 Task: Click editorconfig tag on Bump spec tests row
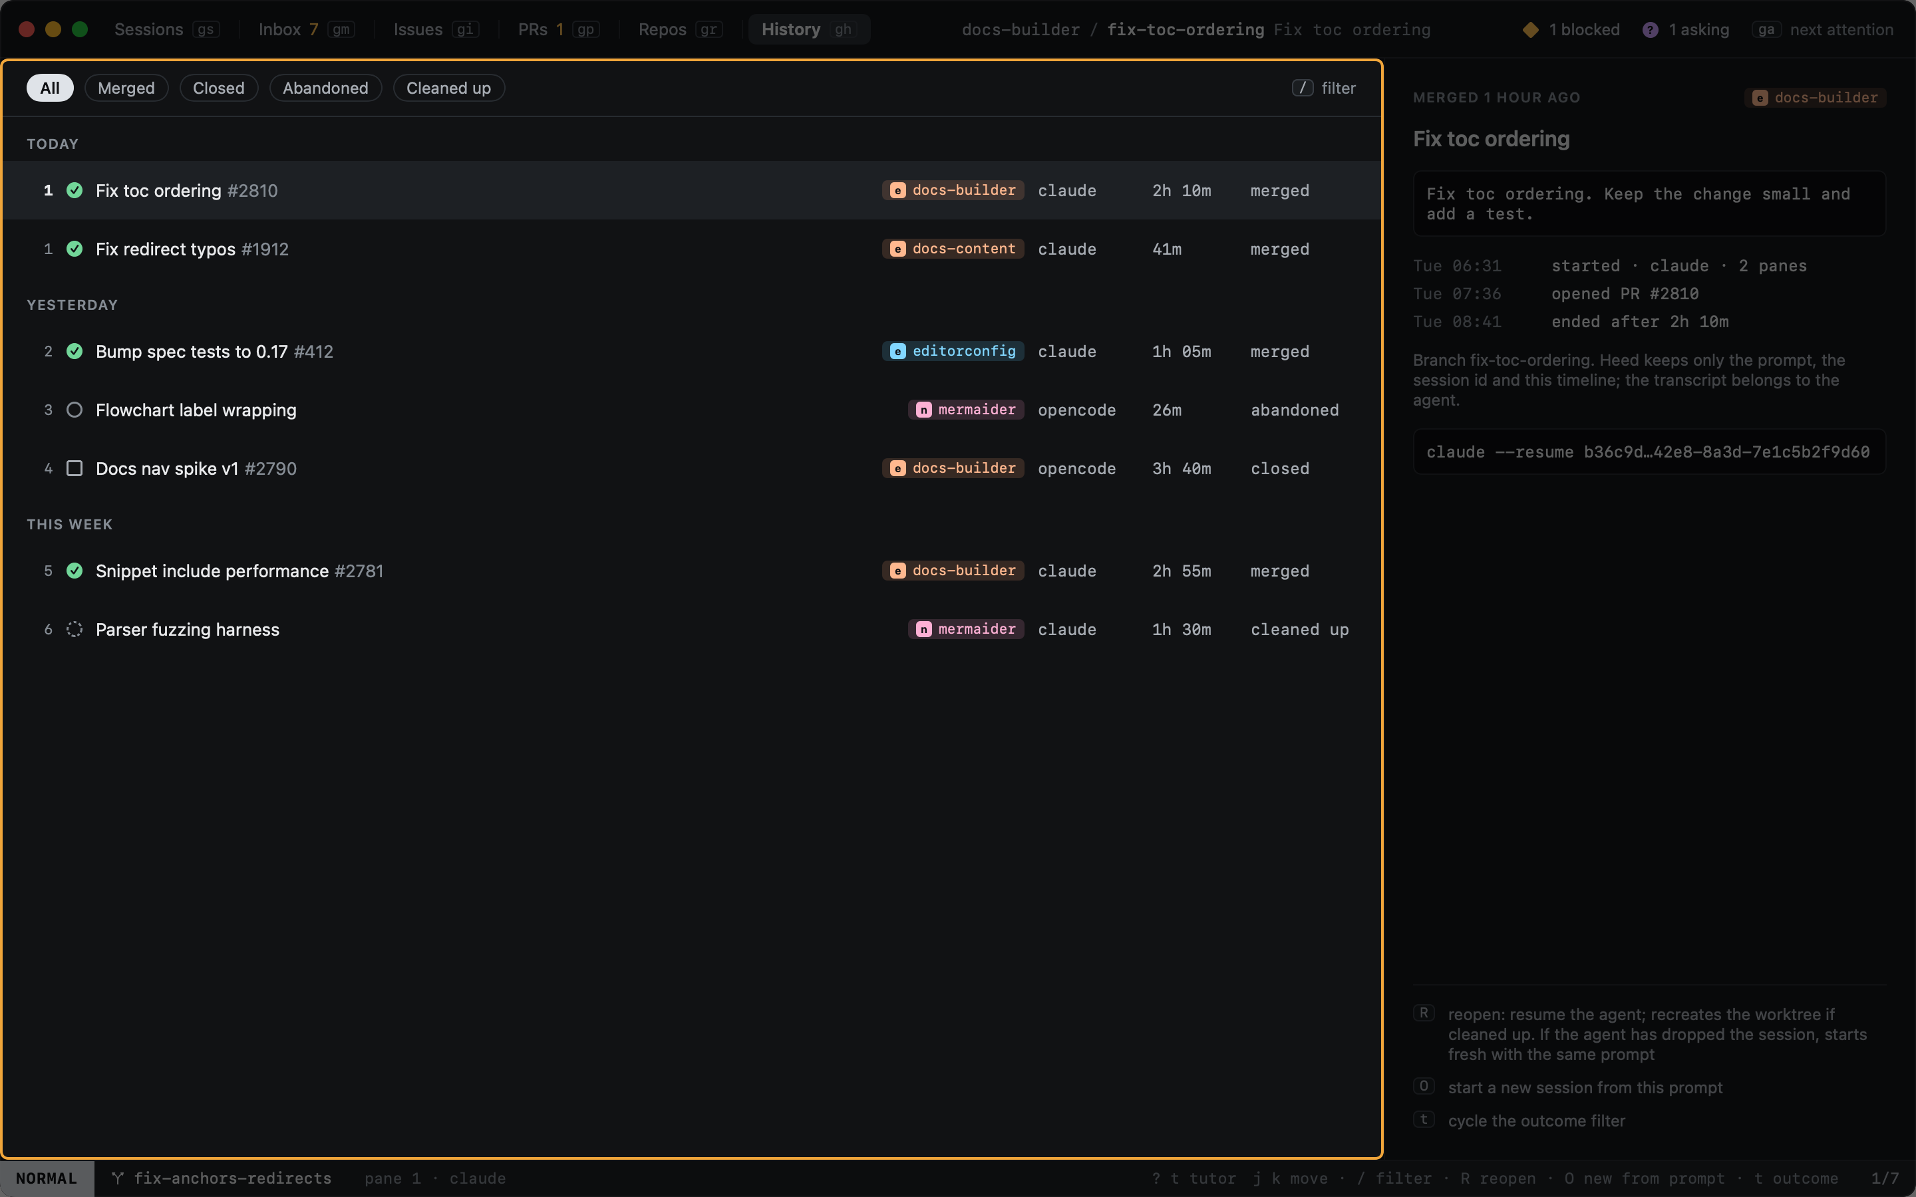(x=953, y=350)
